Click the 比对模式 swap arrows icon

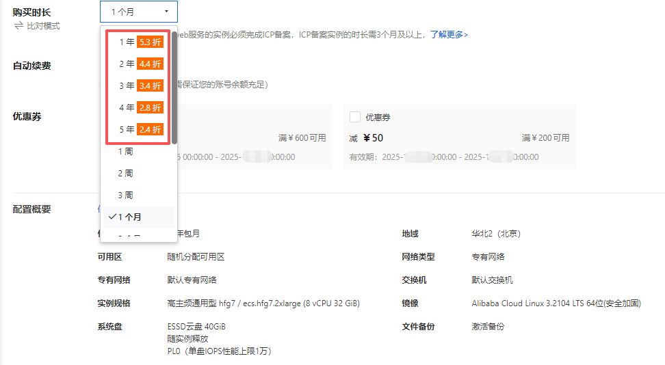pyautogui.click(x=18, y=26)
